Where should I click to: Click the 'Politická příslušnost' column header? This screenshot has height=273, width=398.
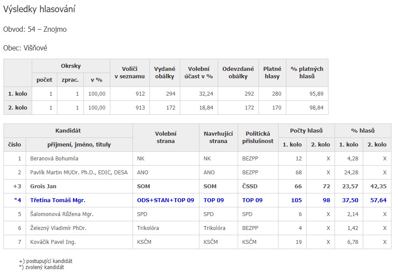258,137
